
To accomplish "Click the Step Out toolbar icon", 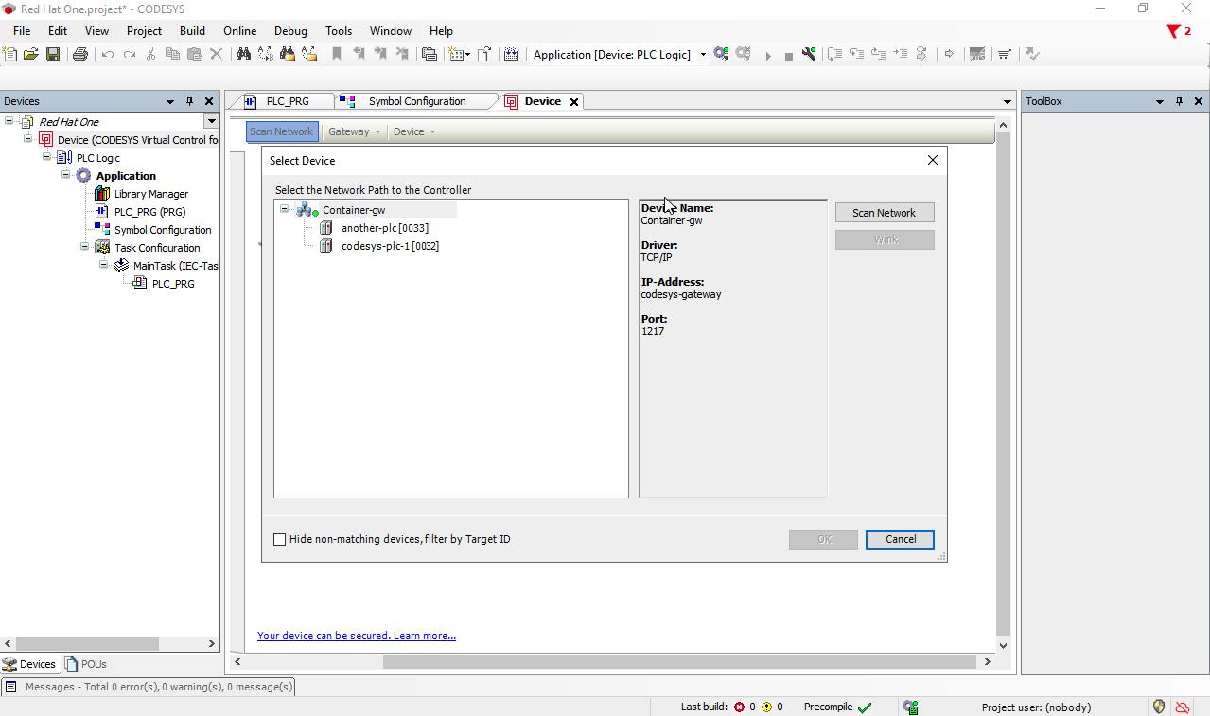I will click(x=878, y=54).
